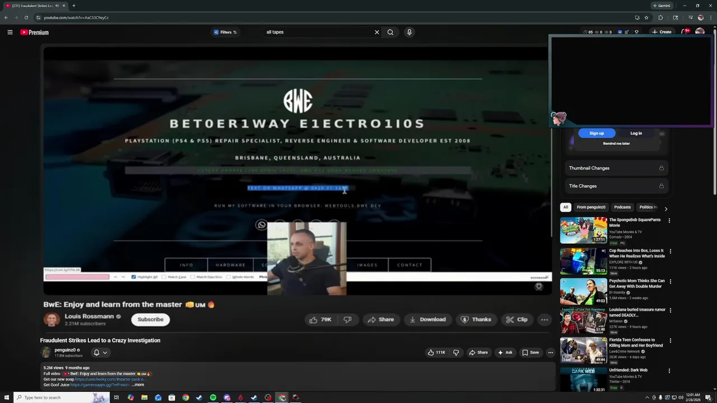Like the penguinz0 video with 111K likes

(437, 353)
